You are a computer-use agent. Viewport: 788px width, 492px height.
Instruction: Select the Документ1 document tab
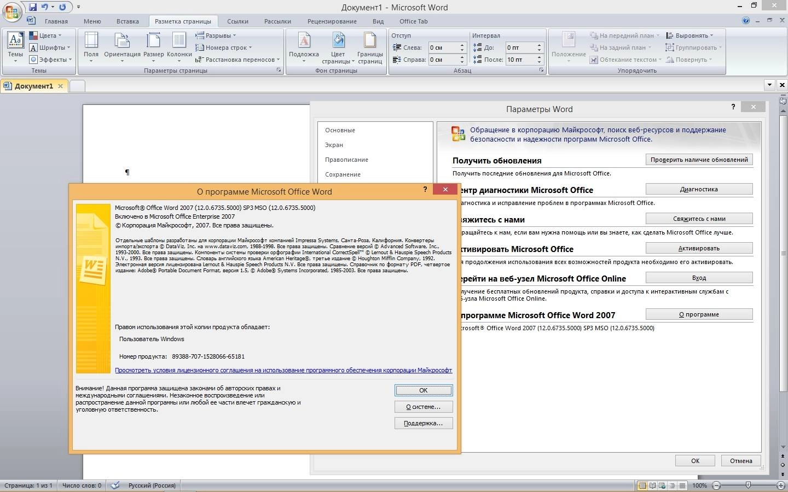coord(34,86)
